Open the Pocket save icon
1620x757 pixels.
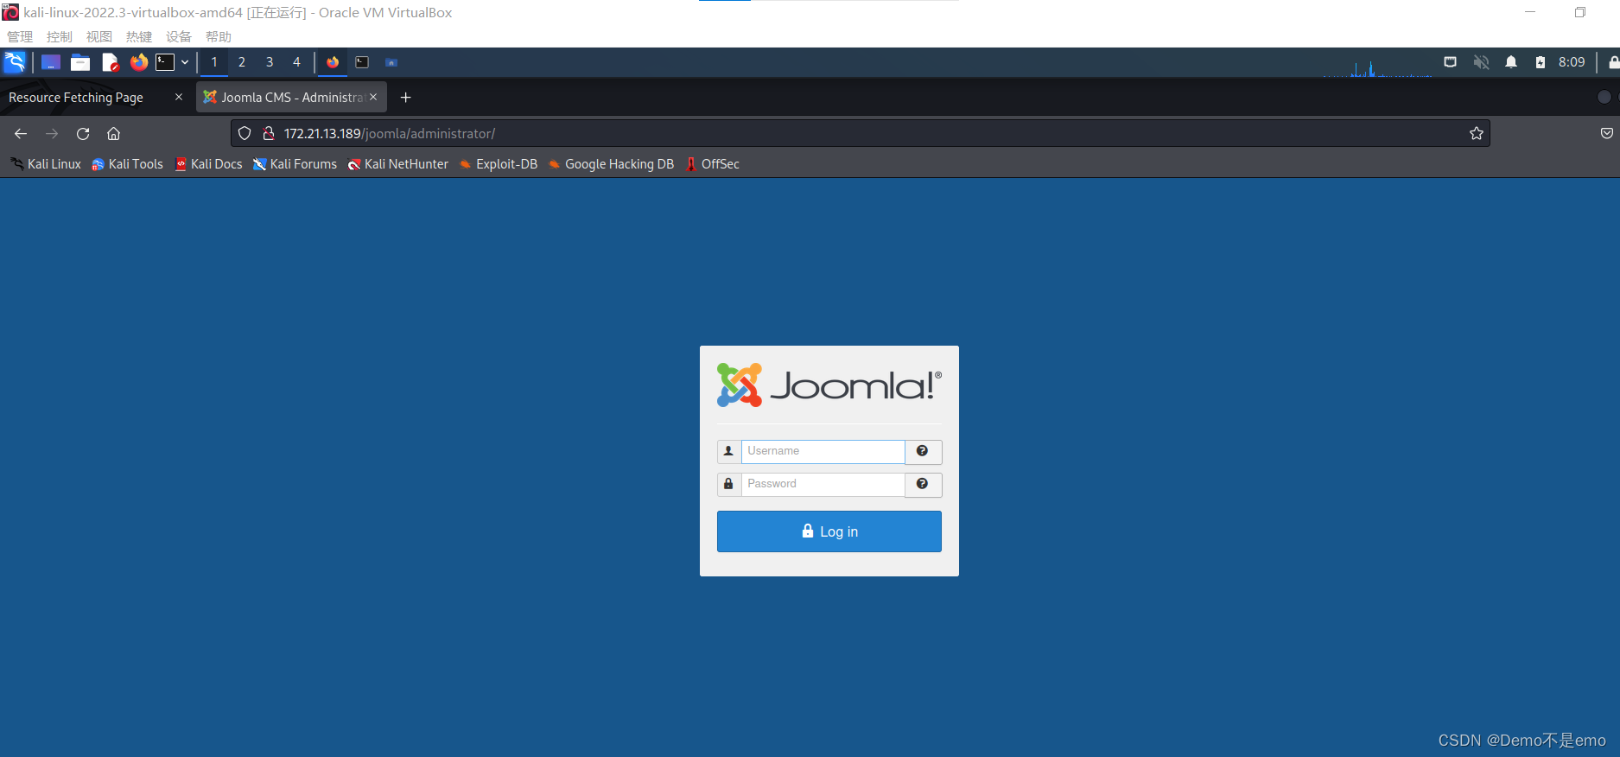(x=1607, y=133)
